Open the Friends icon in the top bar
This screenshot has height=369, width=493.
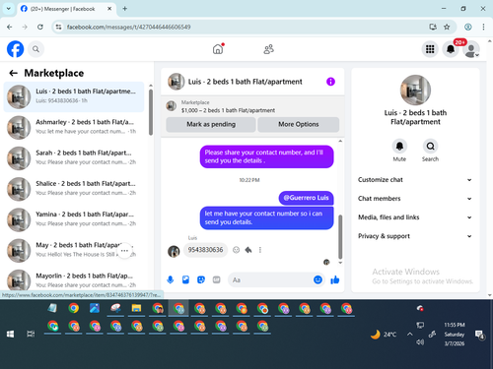(x=268, y=49)
